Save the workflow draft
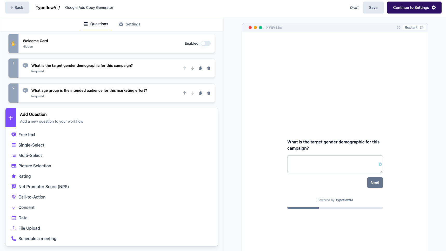This screenshot has height=251, width=446. (x=373, y=8)
